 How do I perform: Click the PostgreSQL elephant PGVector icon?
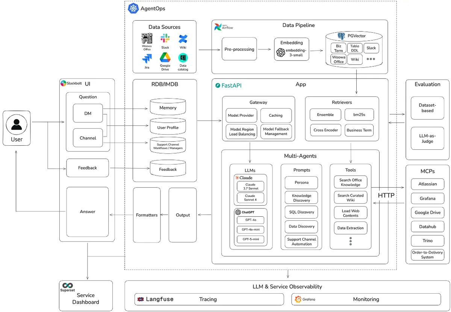click(x=342, y=36)
